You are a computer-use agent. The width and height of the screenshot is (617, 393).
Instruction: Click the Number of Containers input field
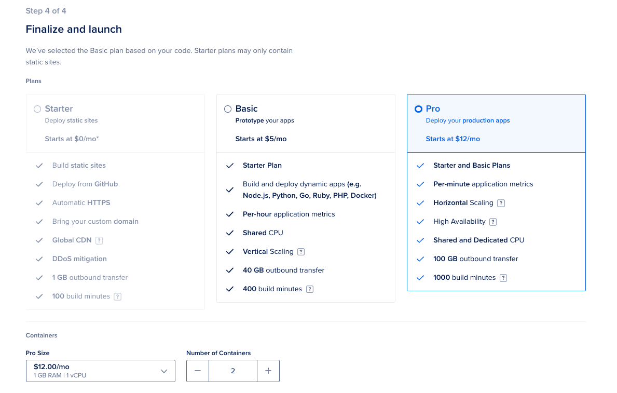[x=233, y=371]
